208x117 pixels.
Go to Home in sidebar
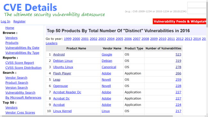tap(10, 28)
